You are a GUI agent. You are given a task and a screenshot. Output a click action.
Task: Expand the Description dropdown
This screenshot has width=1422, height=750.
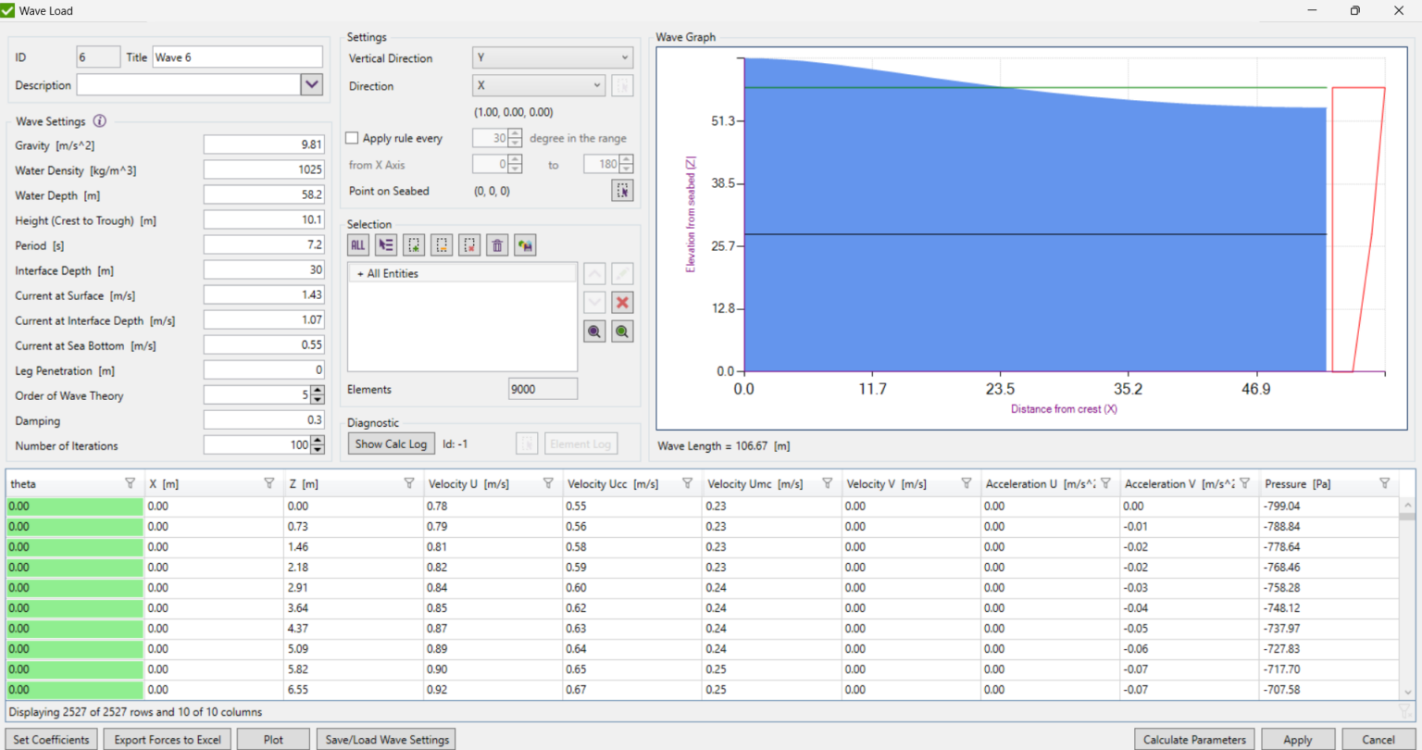tap(312, 84)
